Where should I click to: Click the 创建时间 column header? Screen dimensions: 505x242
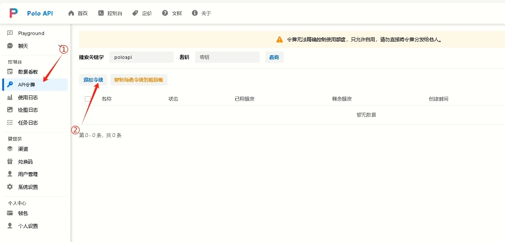[x=438, y=98]
